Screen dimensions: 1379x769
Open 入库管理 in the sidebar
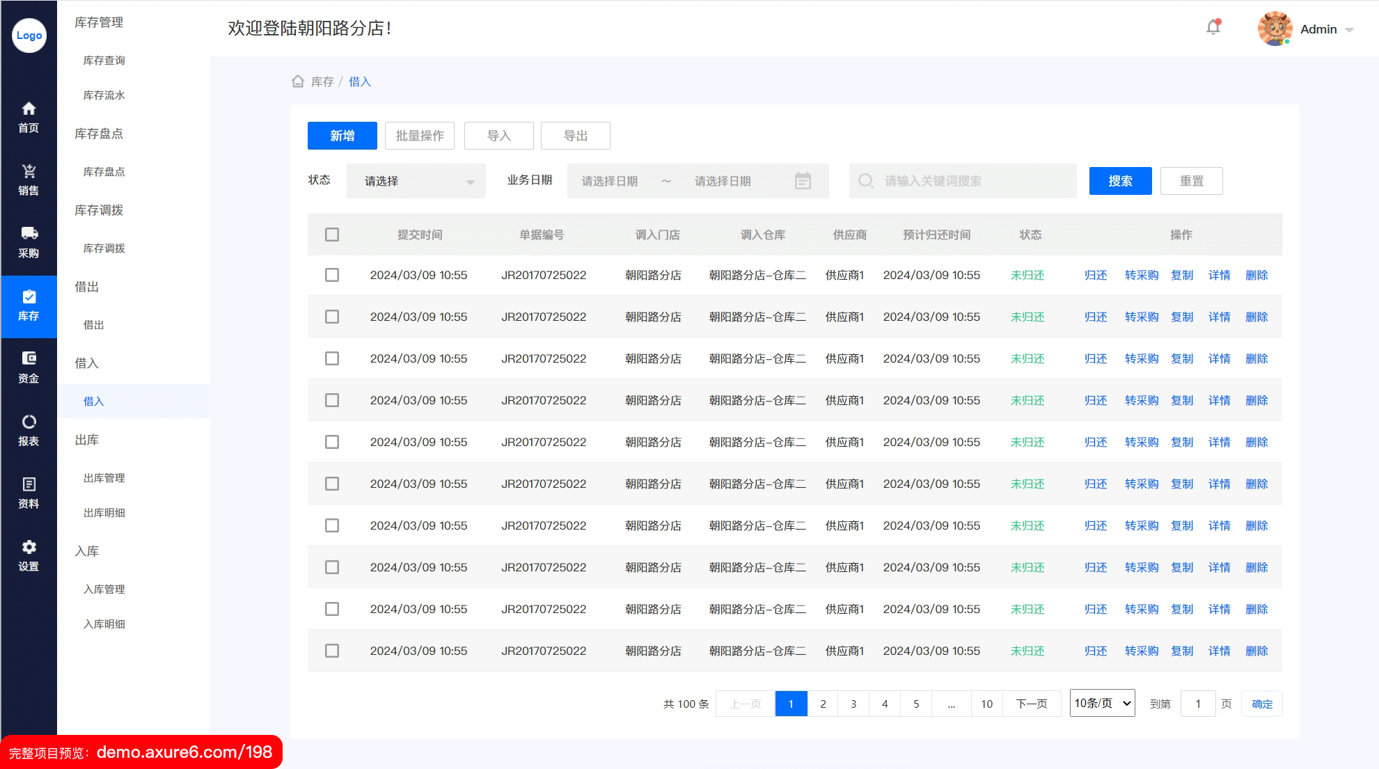[104, 589]
